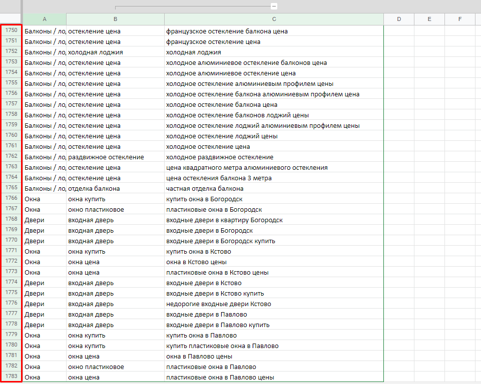The width and height of the screenshot is (481, 384).
Task: Click 'холодная лоджия' in column C
Action: [x=274, y=52]
